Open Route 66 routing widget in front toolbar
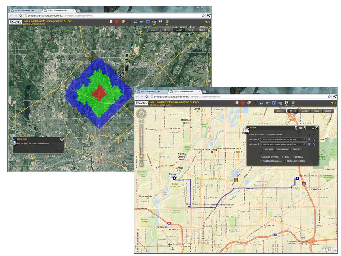 coord(287,102)
